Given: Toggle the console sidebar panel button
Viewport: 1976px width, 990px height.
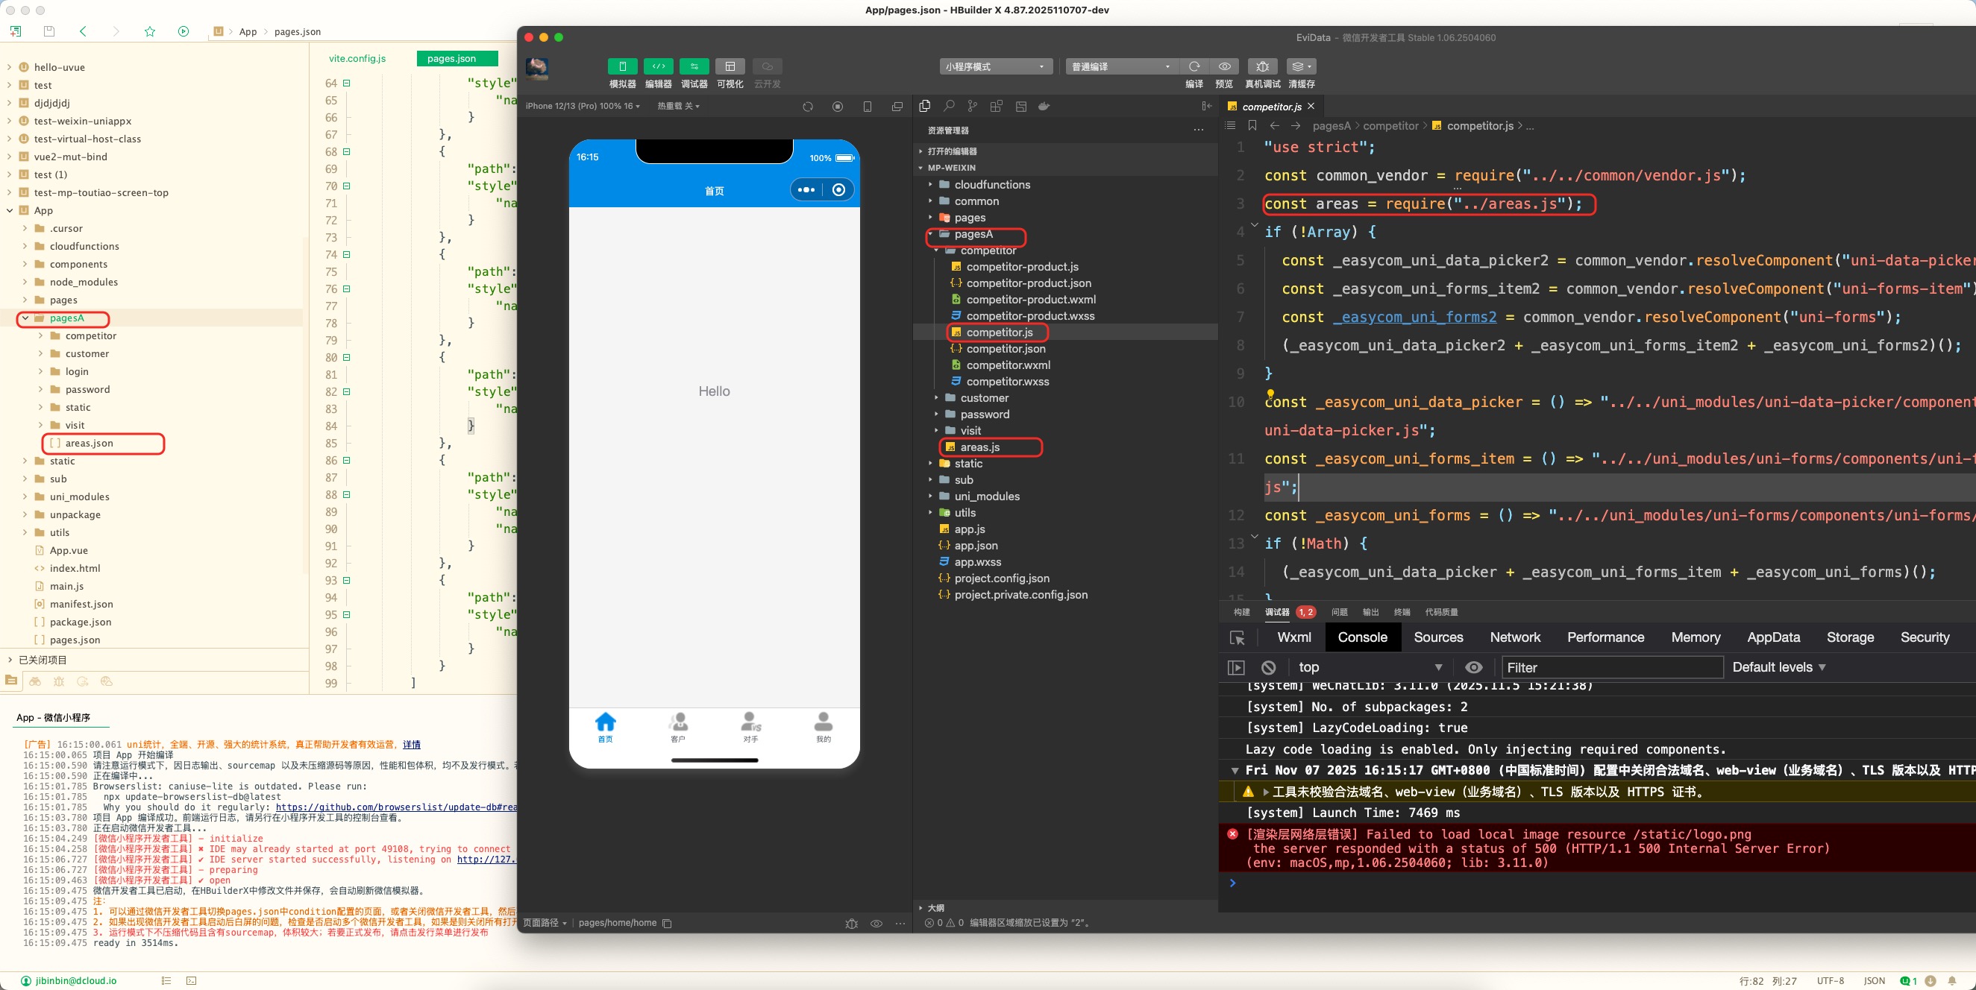Looking at the screenshot, I should tap(1236, 667).
